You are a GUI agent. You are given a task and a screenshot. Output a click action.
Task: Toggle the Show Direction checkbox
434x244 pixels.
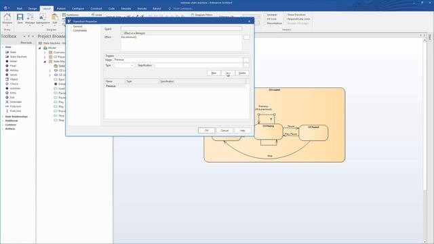coord(285,15)
